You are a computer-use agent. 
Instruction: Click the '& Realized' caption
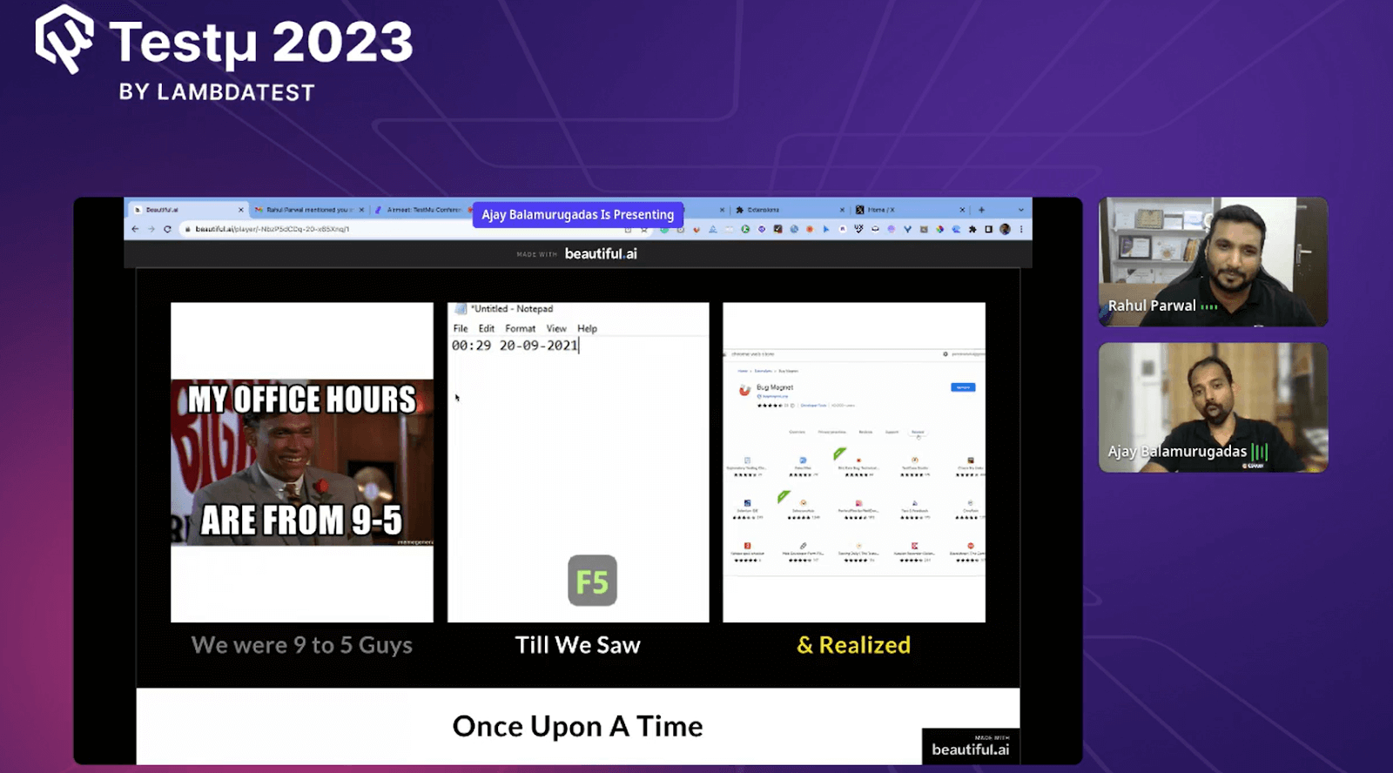(x=854, y=645)
